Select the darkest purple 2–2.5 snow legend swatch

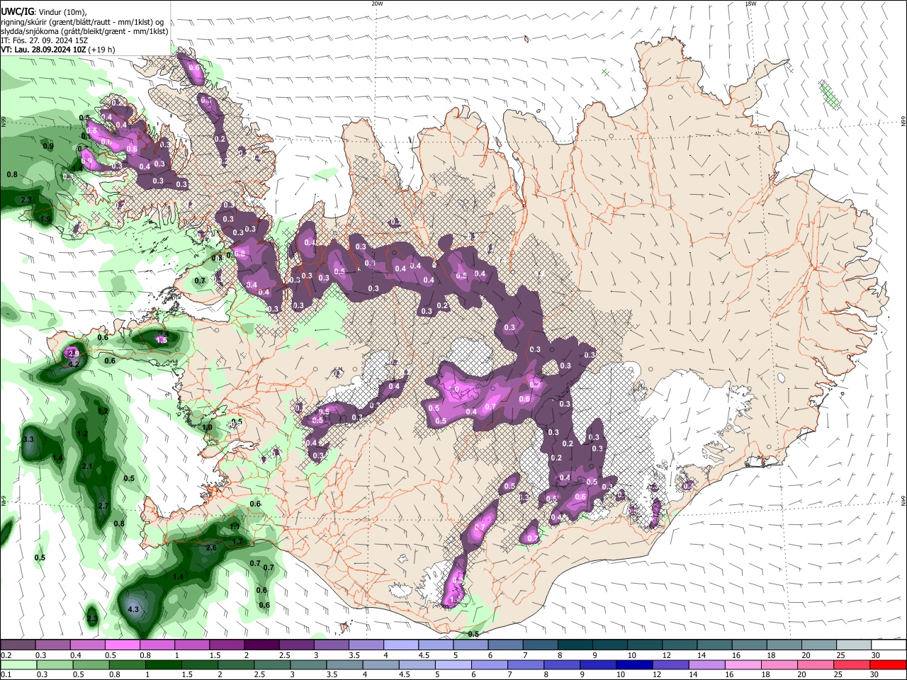(x=261, y=645)
